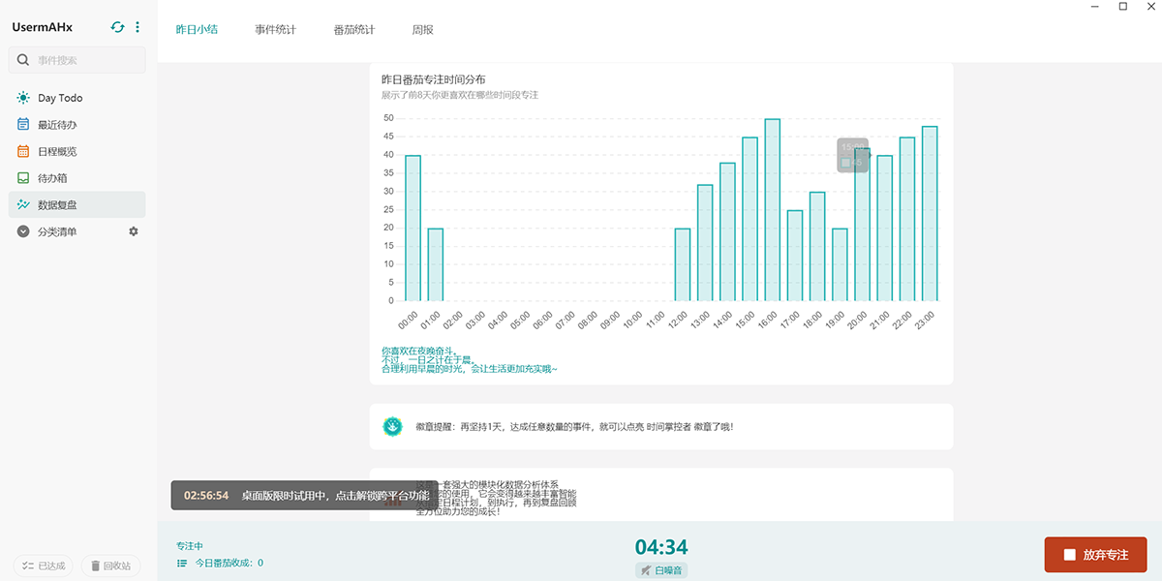
Task: Open 日程概览 calendar view
Action: coord(57,152)
